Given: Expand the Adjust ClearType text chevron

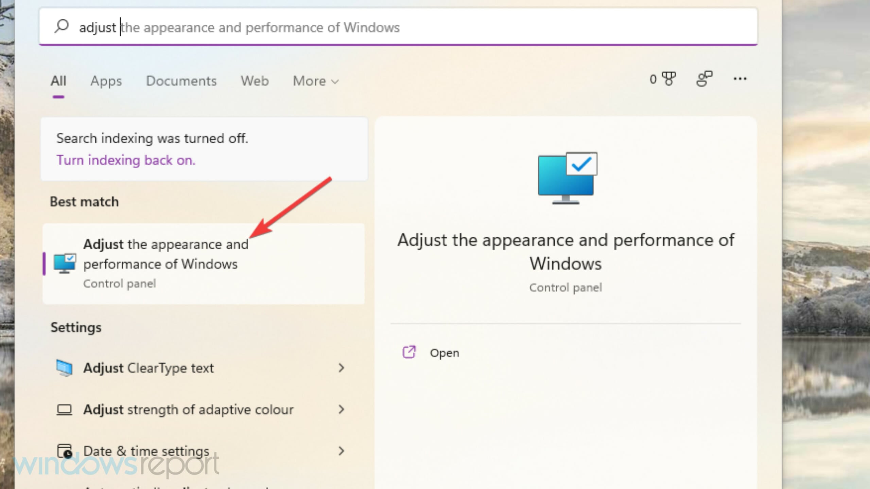Looking at the screenshot, I should 341,368.
